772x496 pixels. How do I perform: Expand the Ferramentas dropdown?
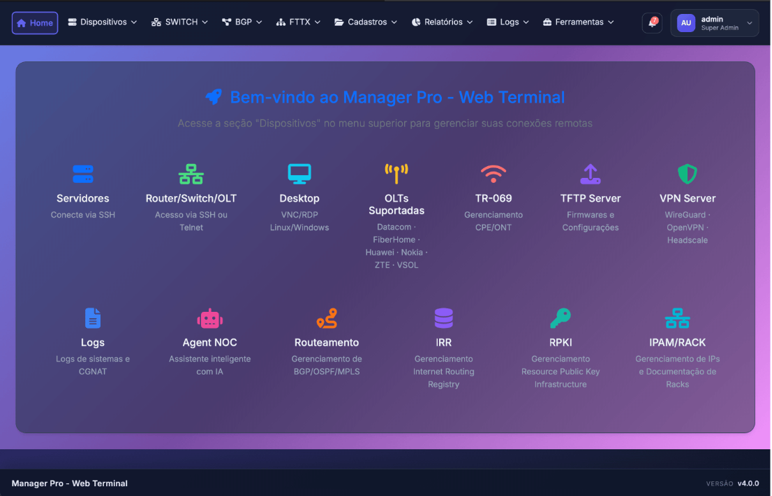578,22
